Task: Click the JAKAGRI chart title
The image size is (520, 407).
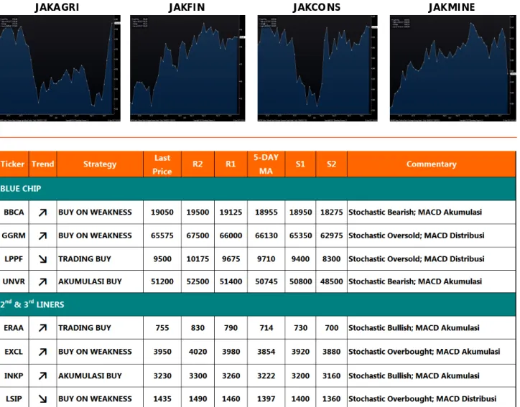Action: pos(57,7)
